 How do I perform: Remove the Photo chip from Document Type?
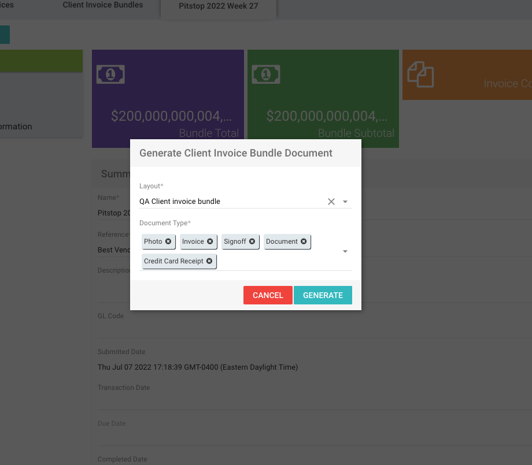click(x=168, y=241)
